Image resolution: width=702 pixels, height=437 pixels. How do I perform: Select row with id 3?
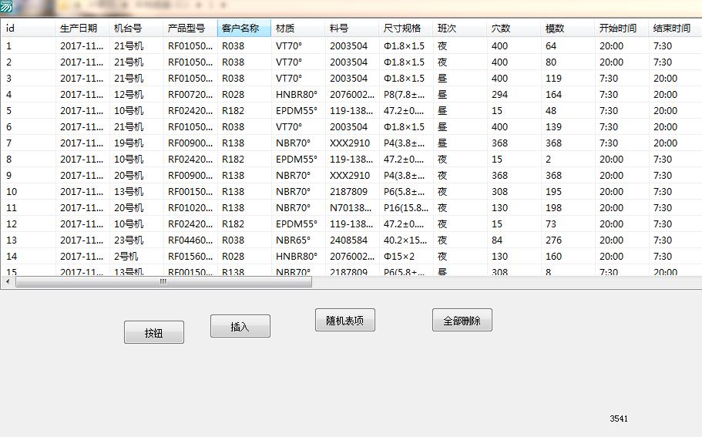pyautogui.click(x=351, y=78)
